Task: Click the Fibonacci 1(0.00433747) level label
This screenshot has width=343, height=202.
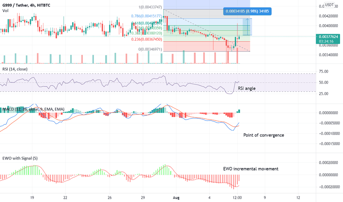Action: [x=150, y=7]
